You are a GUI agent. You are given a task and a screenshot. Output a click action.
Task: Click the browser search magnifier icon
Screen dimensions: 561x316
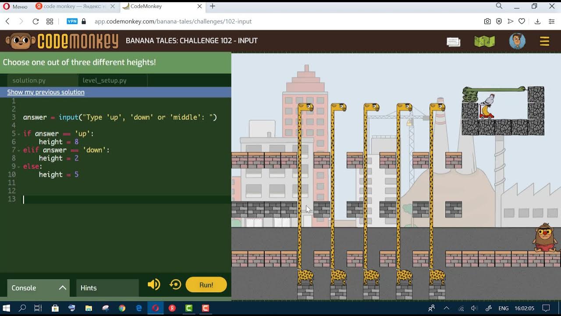(x=499, y=6)
